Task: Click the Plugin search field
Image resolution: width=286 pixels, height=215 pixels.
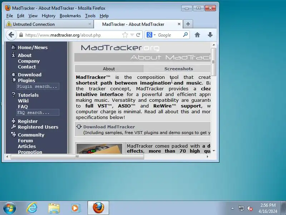Action: click(38, 86)
